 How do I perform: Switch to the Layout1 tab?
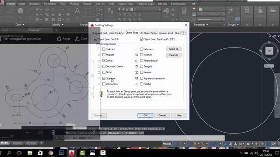click(x=17, y=143)
